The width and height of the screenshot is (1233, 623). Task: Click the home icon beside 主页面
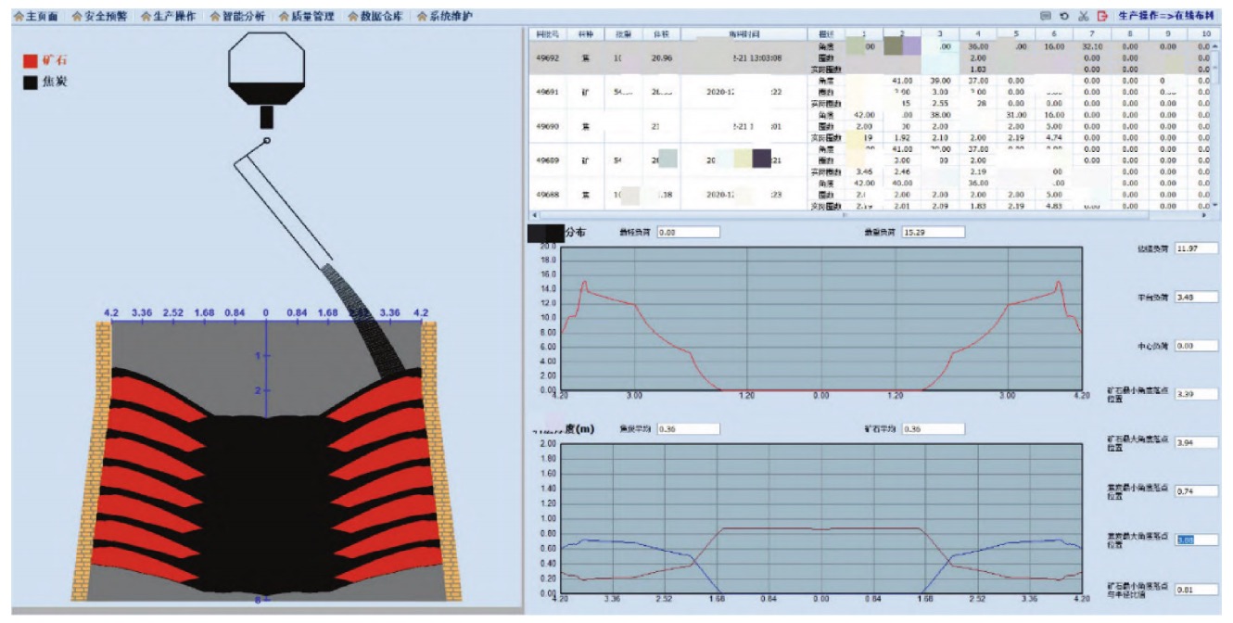pyautogui.click(x=19, y=16)
